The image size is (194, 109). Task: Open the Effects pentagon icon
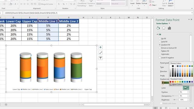[x=164, y=28]
